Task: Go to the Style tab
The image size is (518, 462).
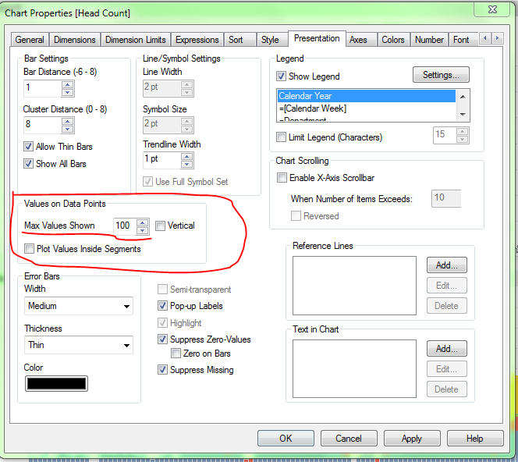Action: coord(272,40)
